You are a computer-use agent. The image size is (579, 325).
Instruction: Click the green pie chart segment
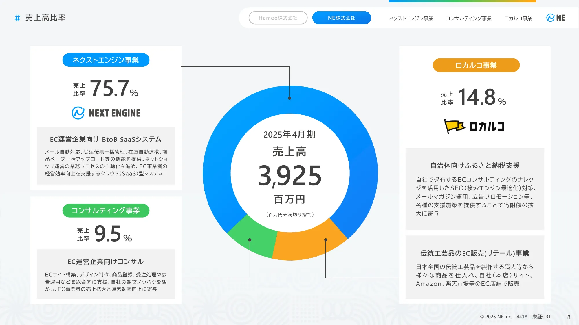[x=250, y=240]
